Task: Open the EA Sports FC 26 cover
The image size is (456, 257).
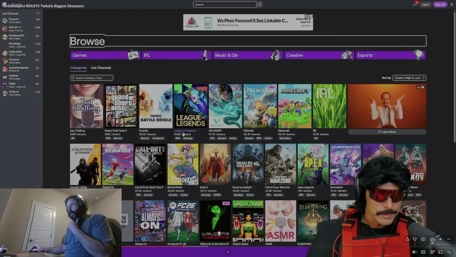Action: pyautogui.click(x=183, y=221)
